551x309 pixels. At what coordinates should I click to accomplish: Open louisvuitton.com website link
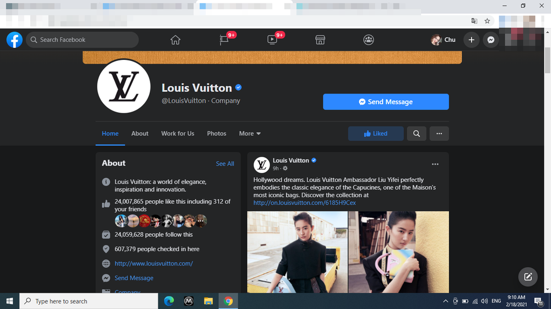pyautogui.click(x=154, y=263)
